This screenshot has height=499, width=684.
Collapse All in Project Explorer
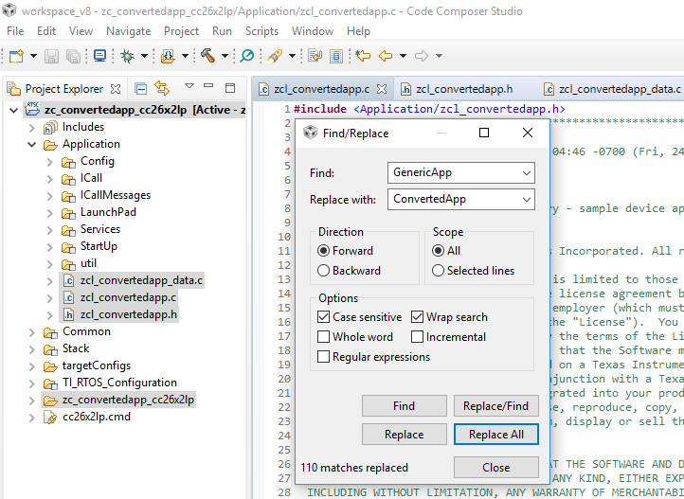pos(140,89)
